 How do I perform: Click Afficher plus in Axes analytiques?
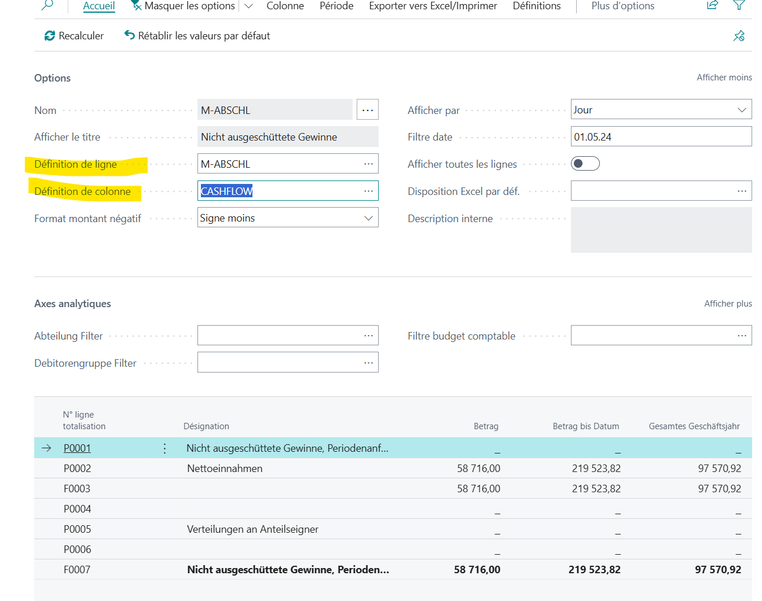point(727,304)
